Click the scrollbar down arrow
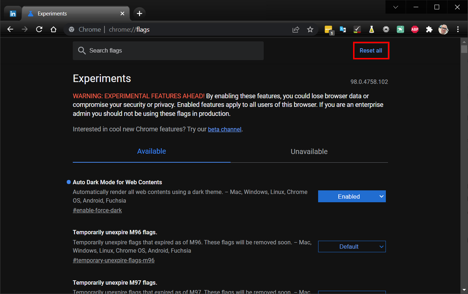Screen dimensions: 468x294 [x=464, y=290]
